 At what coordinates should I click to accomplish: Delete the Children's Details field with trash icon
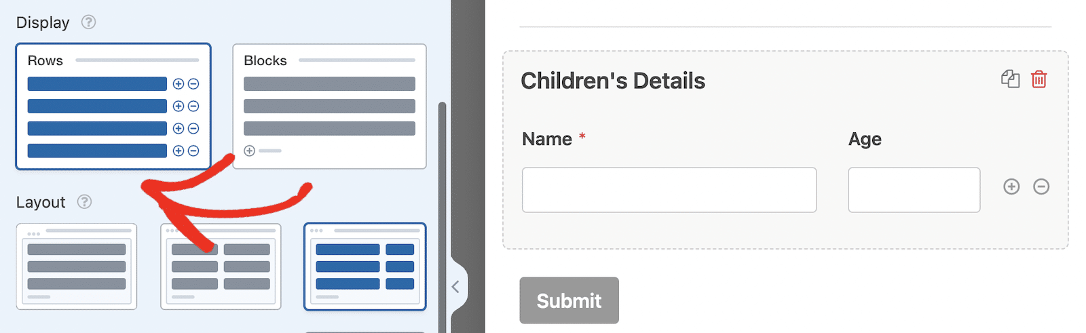[x=1038, y=79]
